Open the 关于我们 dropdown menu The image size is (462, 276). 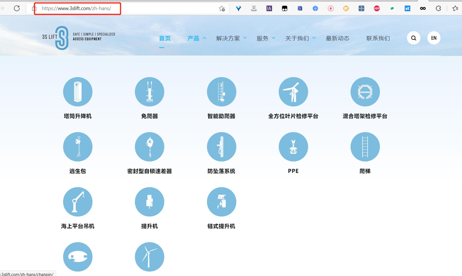tap(297, 38)
